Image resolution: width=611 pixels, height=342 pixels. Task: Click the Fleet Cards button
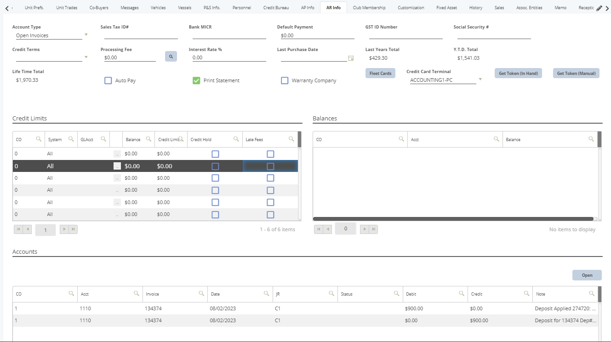click(380, 73)
